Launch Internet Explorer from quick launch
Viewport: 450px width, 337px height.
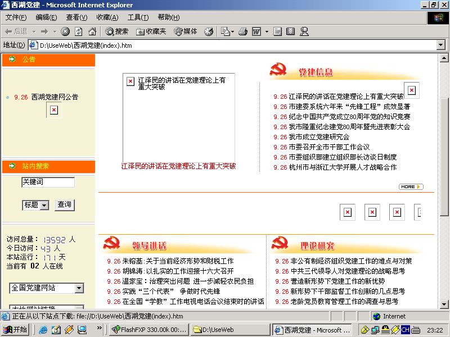(x=43, y=330)
